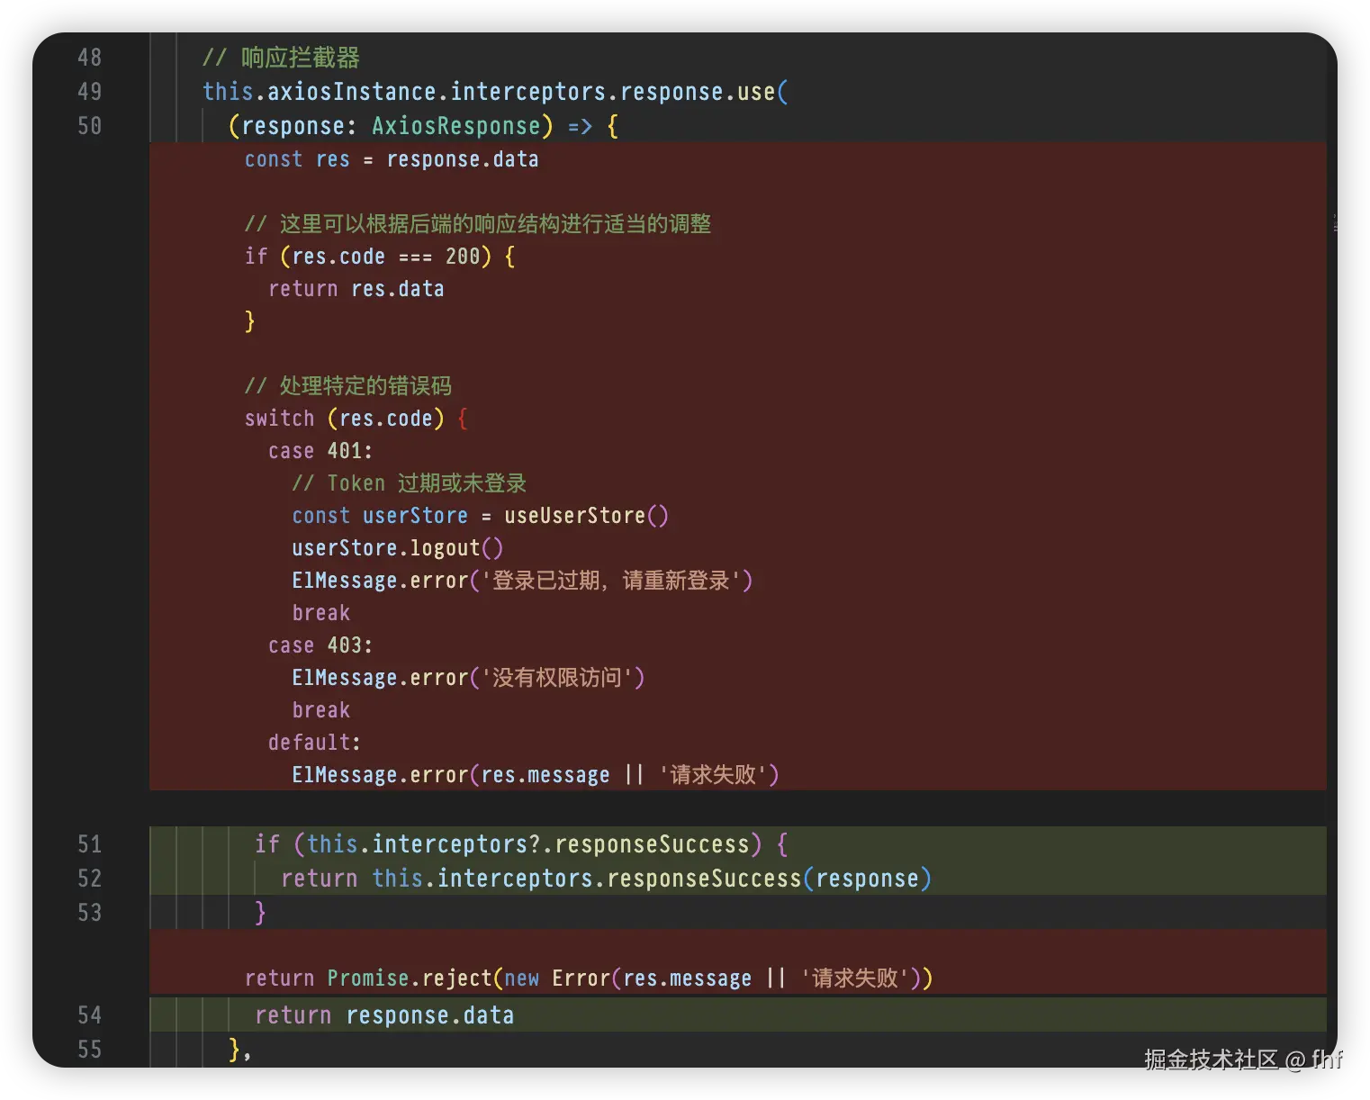Click line number 54 in gutter
Image resolution: width=1370 pixels, height=1100 pixels.
pos(89,1015)
